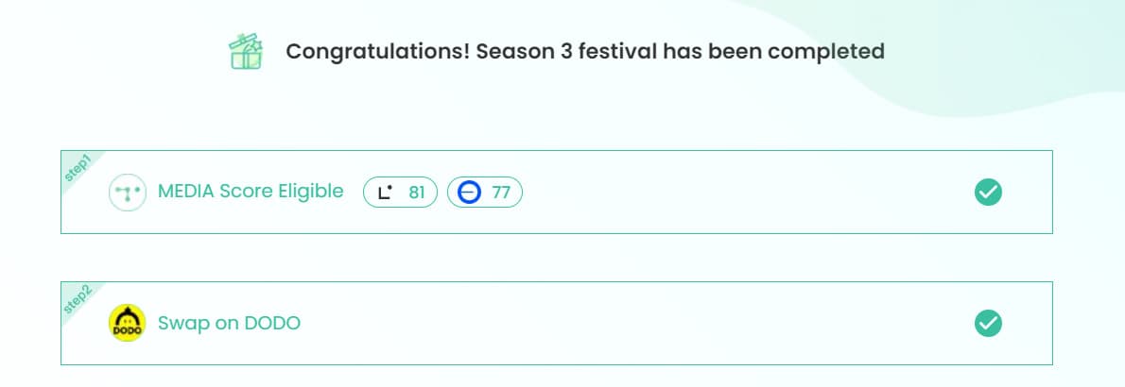Open the MEDIA Score Eligible link

point(251,192)
